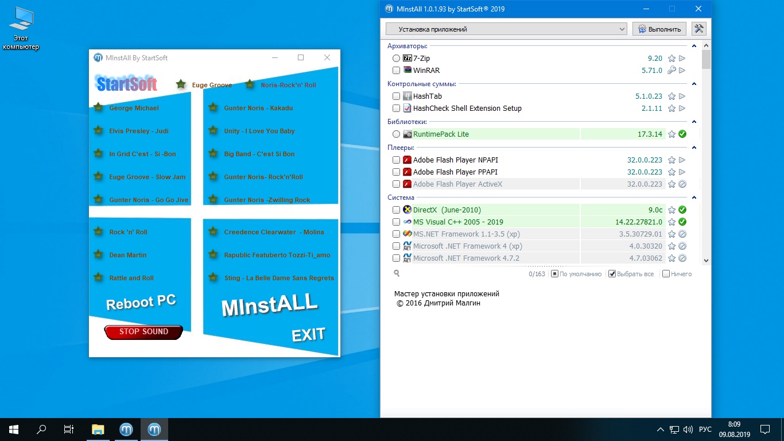
Task: Click the star icon next to 7-Zip
Action: (672, 59)
